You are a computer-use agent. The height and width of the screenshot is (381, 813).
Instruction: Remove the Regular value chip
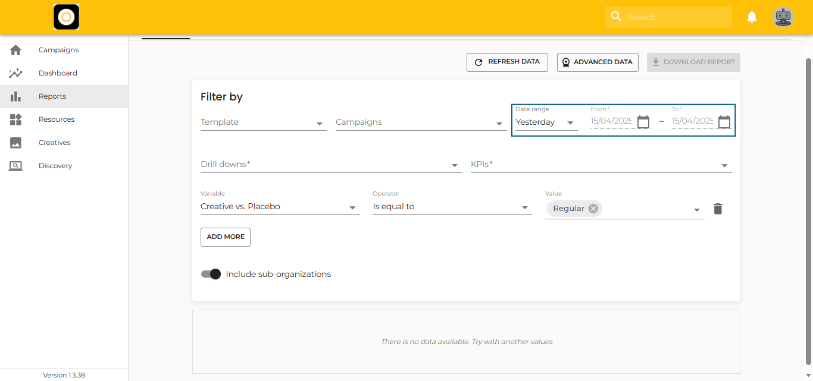[593, 209]
